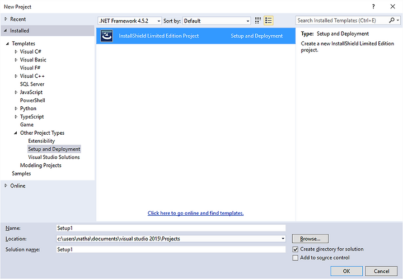The image size is (403, 279).
Task: Focus the Name input field
Action: pos(171,228)
